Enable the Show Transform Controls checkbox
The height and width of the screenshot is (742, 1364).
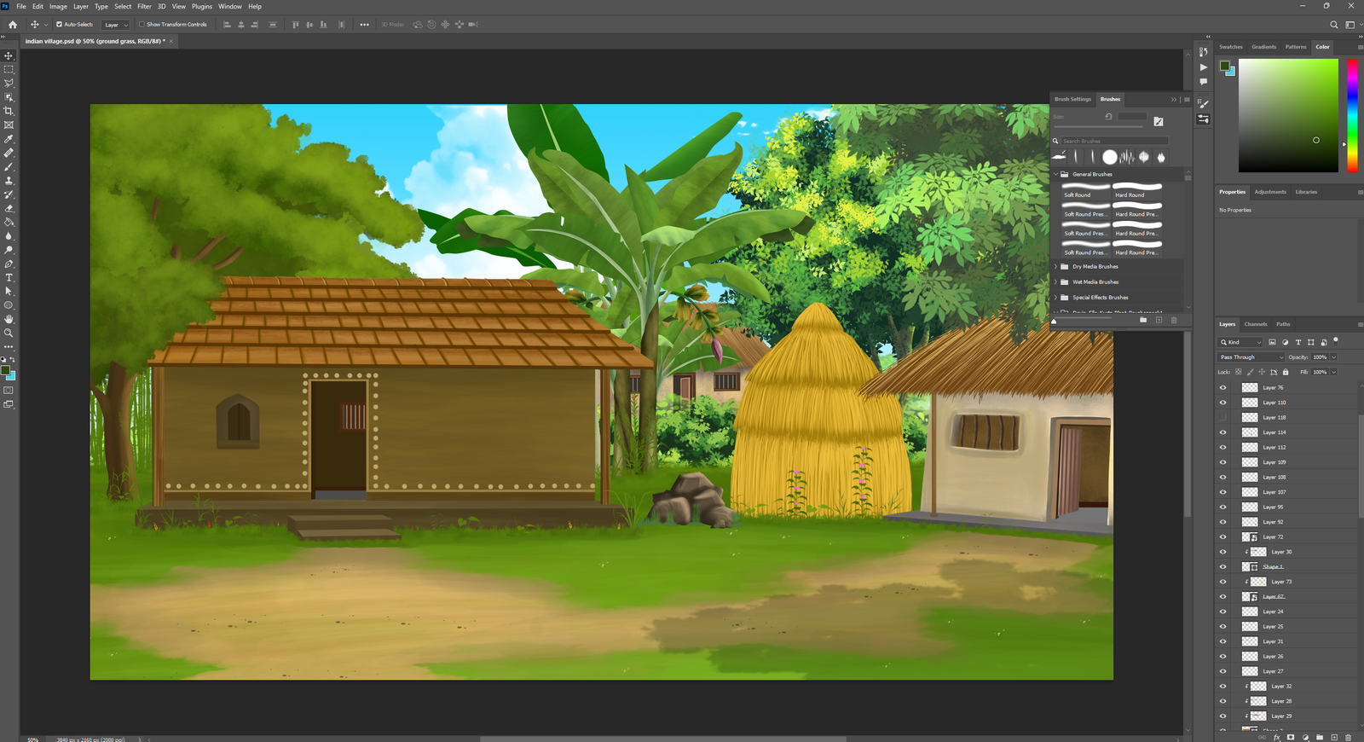click(x=142, y=25)
